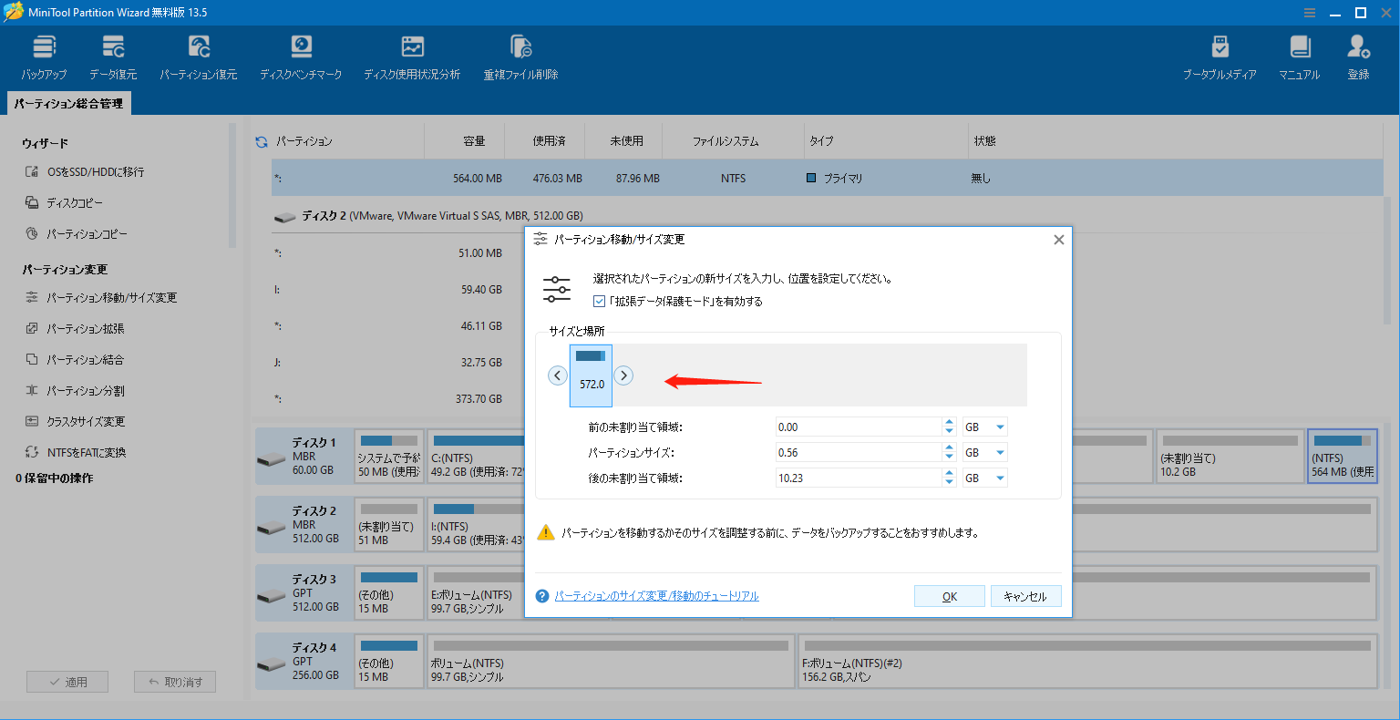Click the left arrow of the partition slider
1400x720 pixels.
pos(557,375)
